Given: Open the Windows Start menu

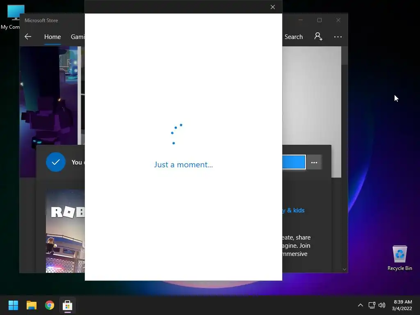Looking at the screenshot, I should coord(13,305).
